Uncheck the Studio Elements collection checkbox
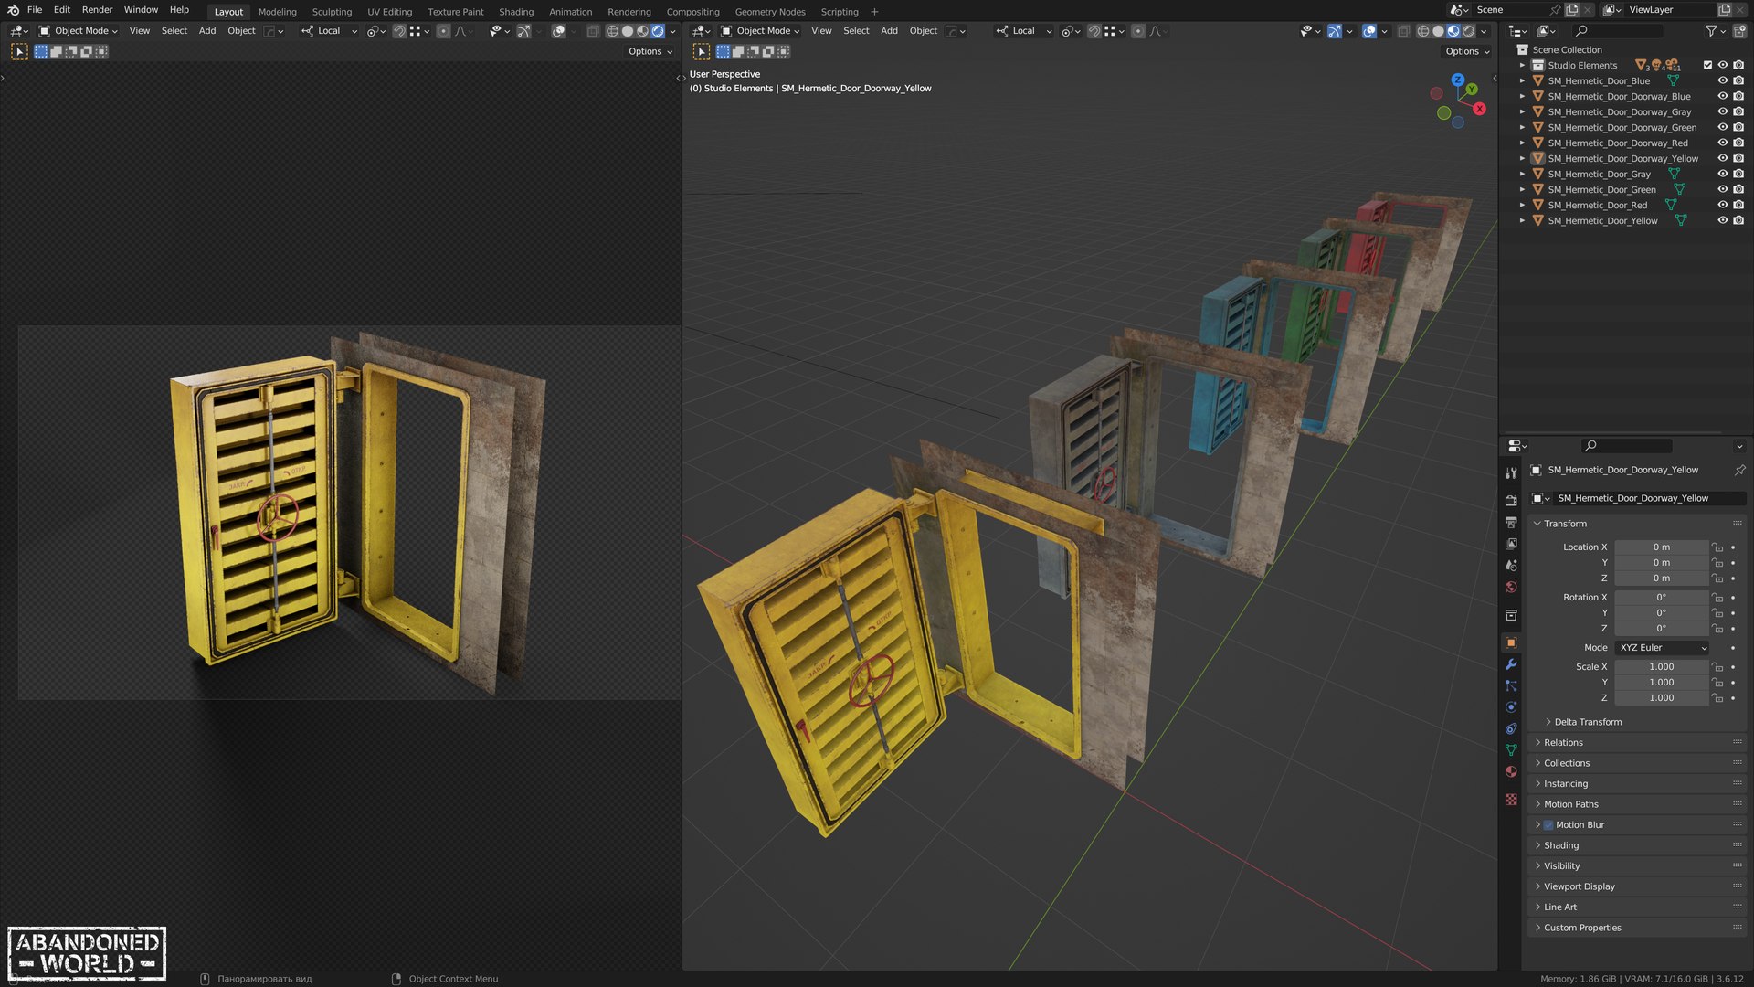The image size is (1754, 987). point(1707,66)
